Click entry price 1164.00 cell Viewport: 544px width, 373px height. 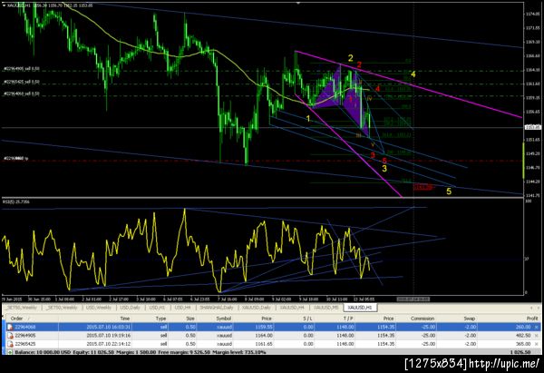click(264, 336)
